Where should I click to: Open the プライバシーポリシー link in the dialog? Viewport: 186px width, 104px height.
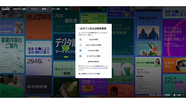point(97,68)
